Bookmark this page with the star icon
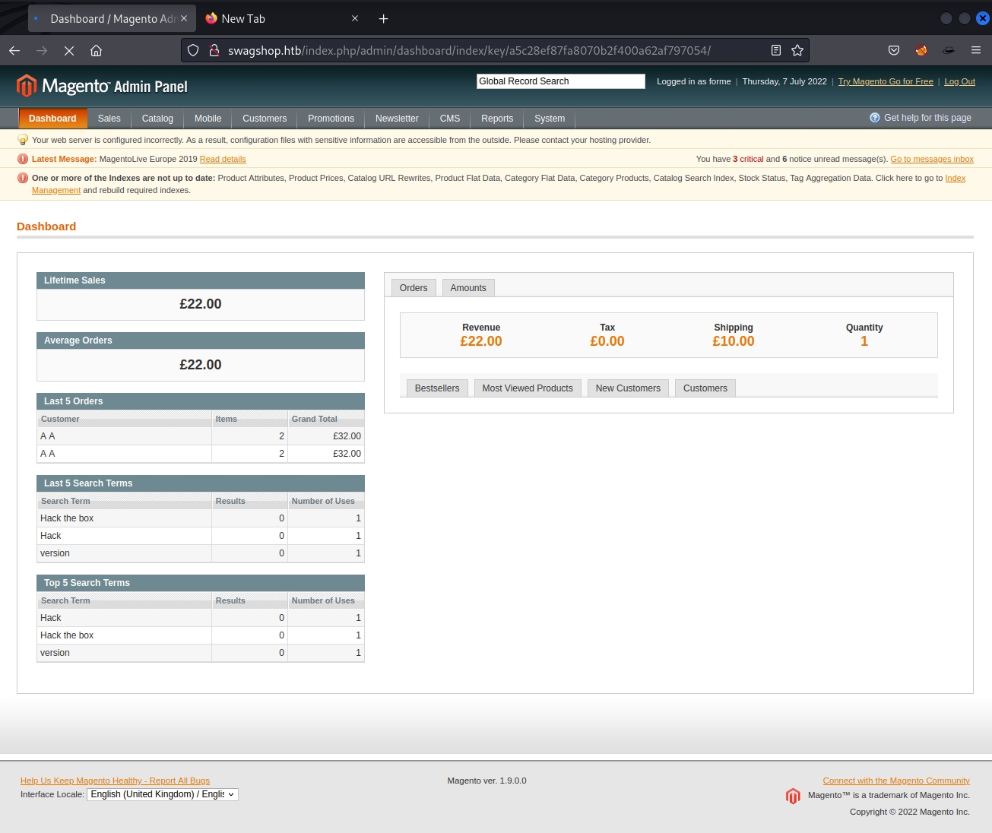The width and height of the screenshot is (992, 833). [x=797, y=50]
